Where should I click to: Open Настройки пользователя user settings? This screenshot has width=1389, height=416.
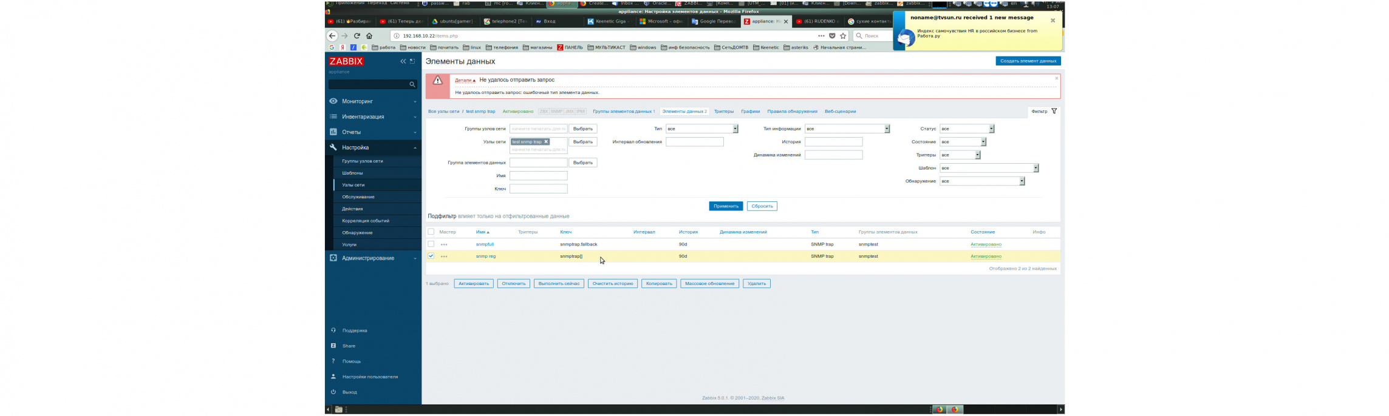[x=370, y=377]
